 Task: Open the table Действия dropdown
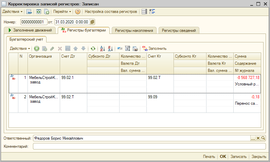(x=20, y=48)
